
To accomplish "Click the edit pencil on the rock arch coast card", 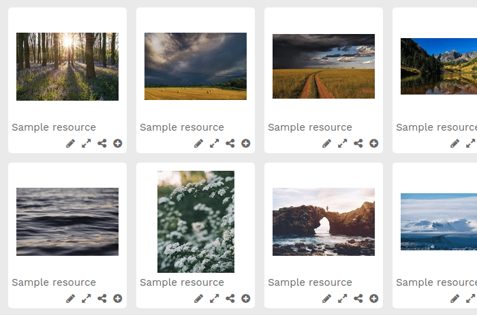I will [x=326, y=299].
